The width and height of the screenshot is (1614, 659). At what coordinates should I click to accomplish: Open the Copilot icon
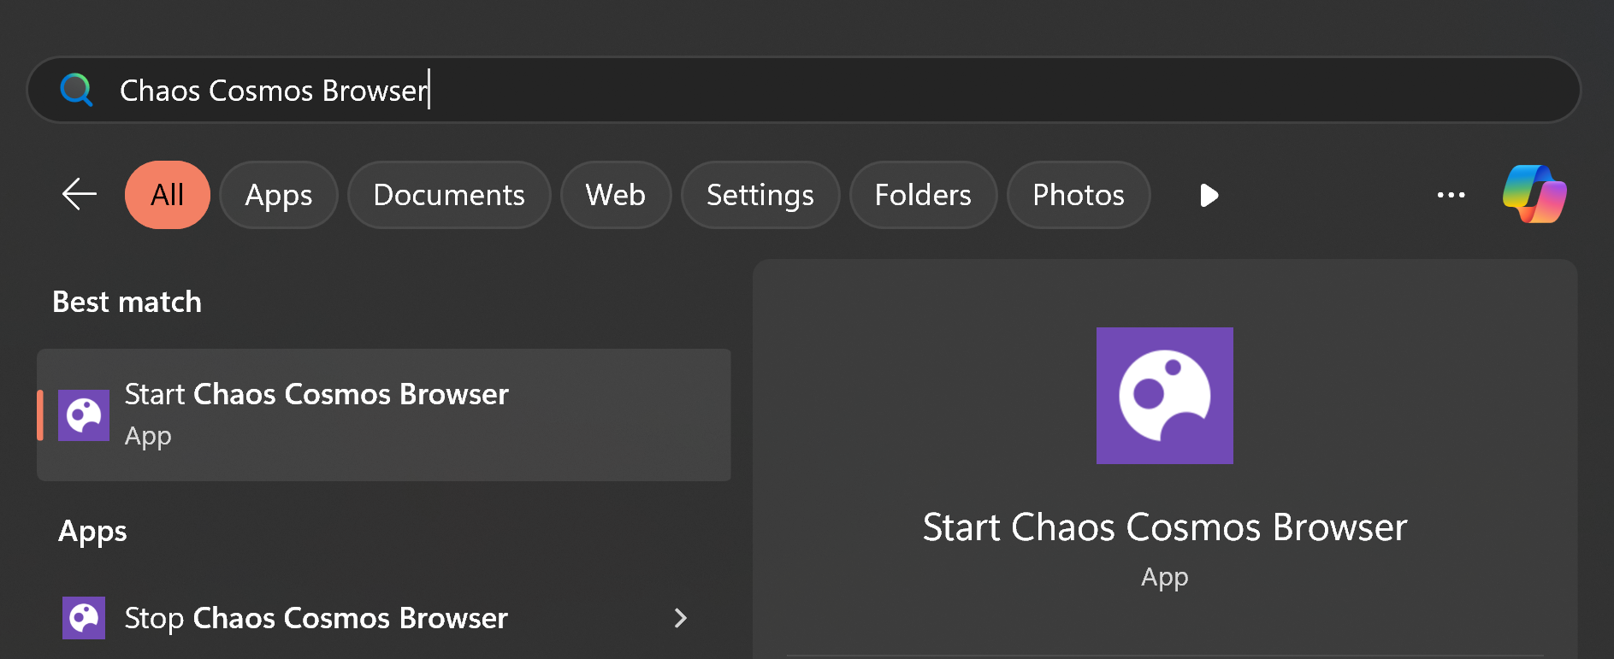point(1534,195)
